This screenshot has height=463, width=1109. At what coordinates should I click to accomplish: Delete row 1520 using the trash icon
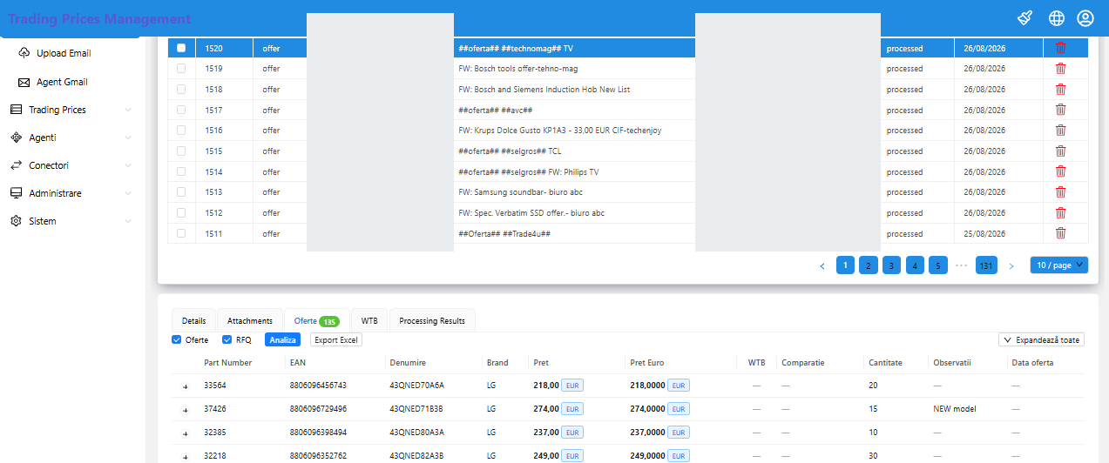[x=1060, y=48]
